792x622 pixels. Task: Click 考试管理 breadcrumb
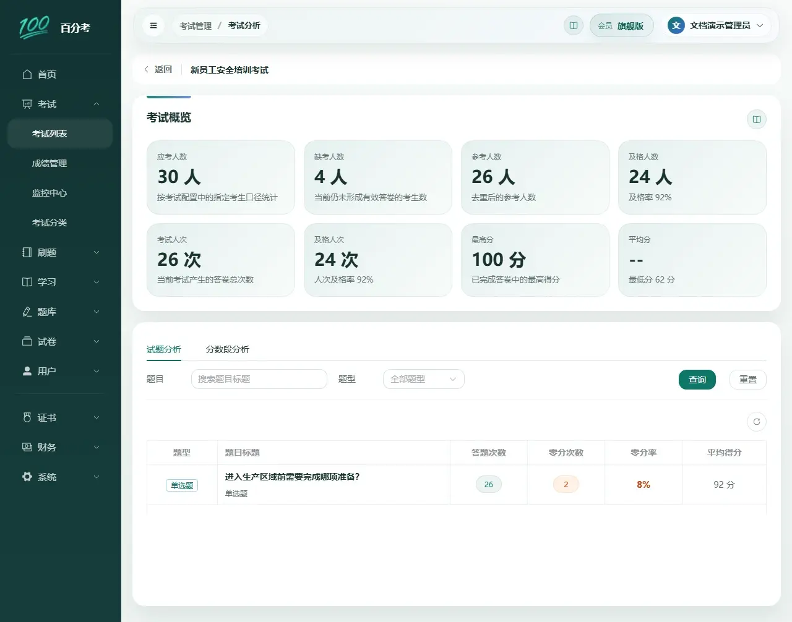tap(196, 25)
